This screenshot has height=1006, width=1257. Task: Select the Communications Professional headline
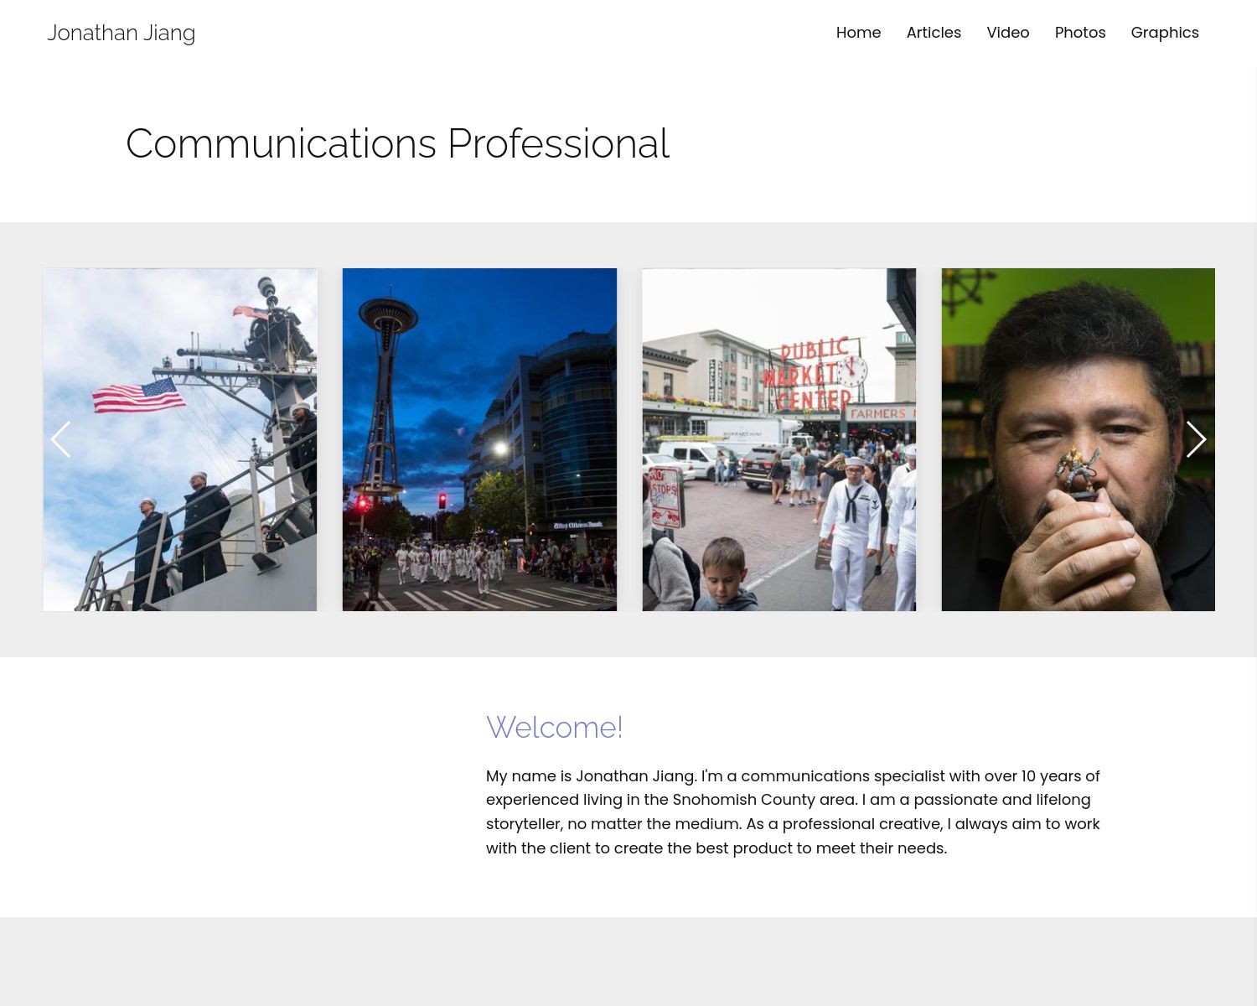[397, 143]
